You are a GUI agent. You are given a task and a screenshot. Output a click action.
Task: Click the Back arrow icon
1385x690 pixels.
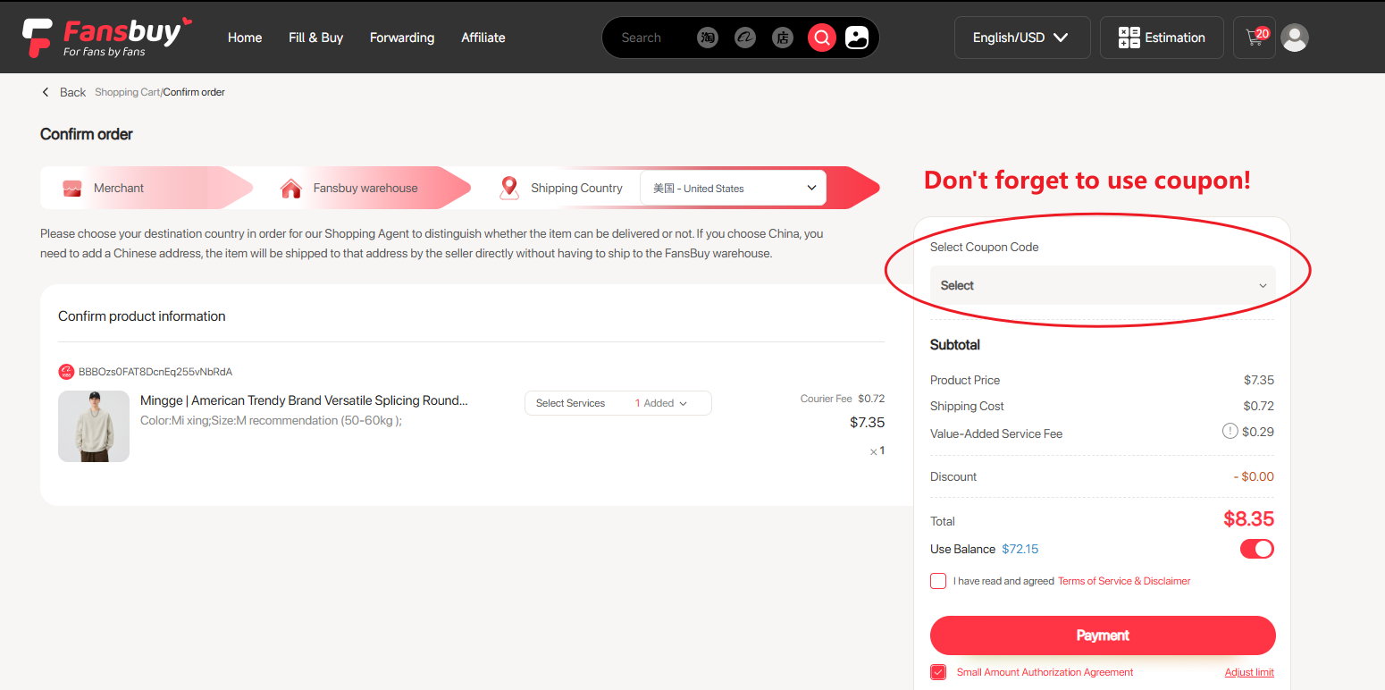[46, 92]
